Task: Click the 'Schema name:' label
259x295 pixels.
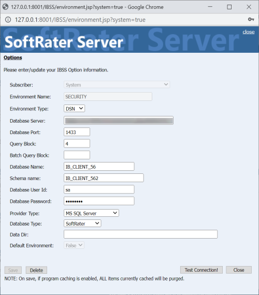Action: point(25,179)
